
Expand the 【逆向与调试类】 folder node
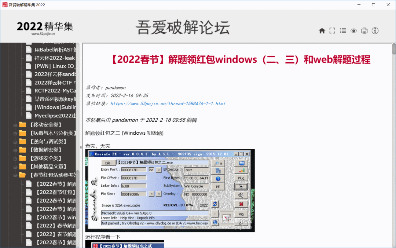click(x=15, y=142)
